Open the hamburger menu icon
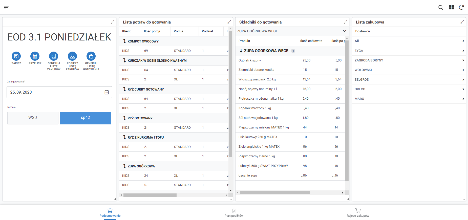This screenshot has width=468, height=220. tap(6, 7)
